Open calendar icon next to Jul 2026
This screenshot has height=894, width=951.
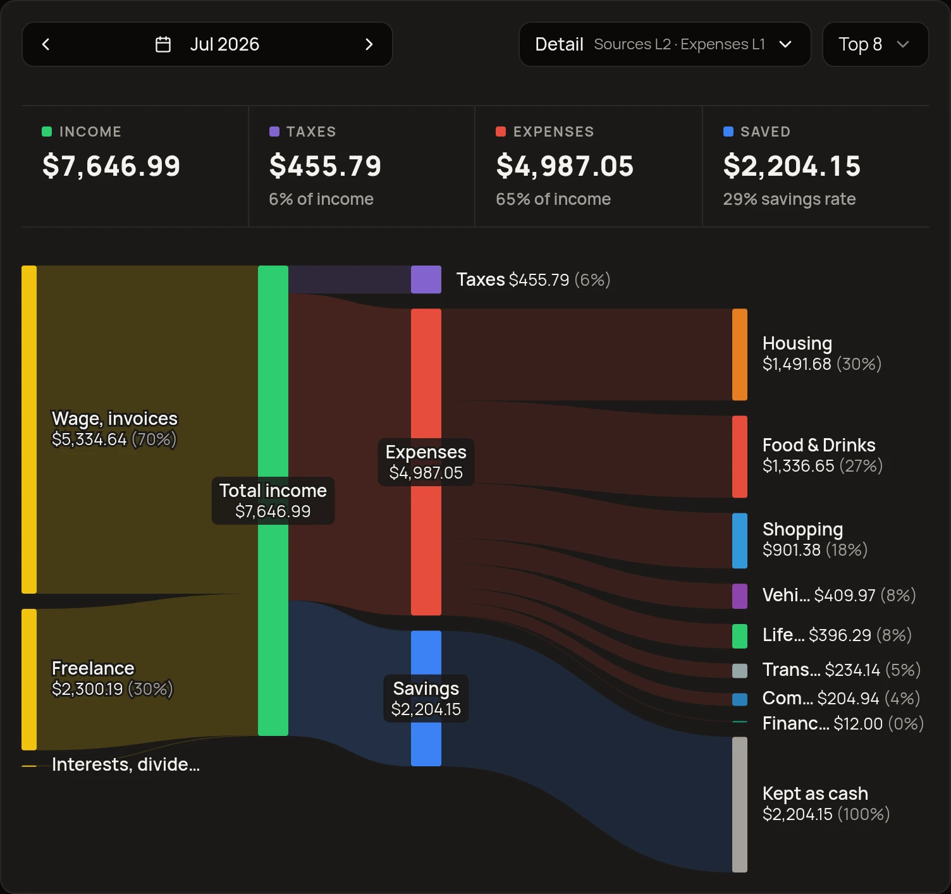tap(163, 44)
